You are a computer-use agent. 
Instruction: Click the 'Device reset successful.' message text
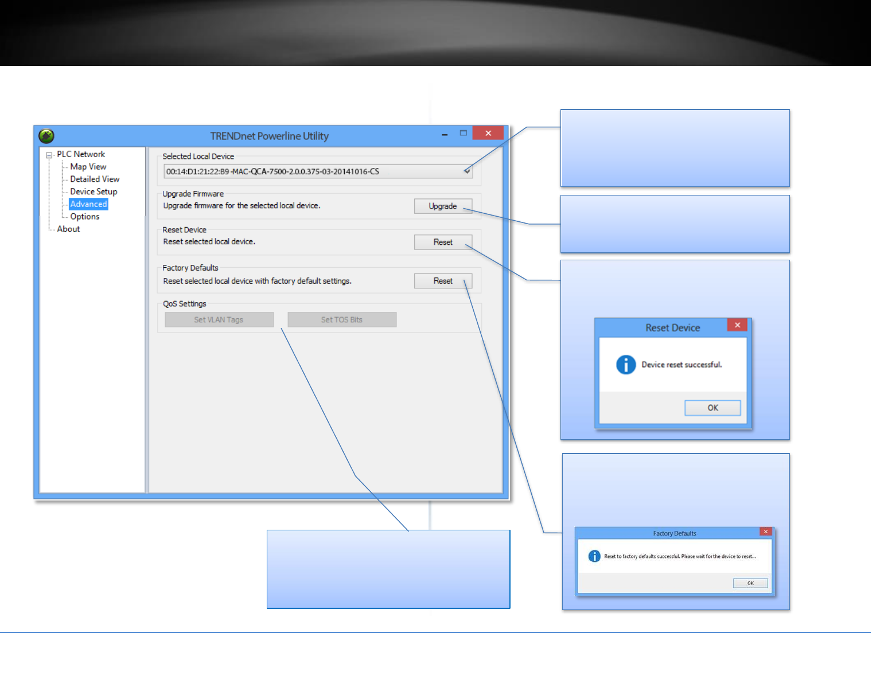pos(681,365)
